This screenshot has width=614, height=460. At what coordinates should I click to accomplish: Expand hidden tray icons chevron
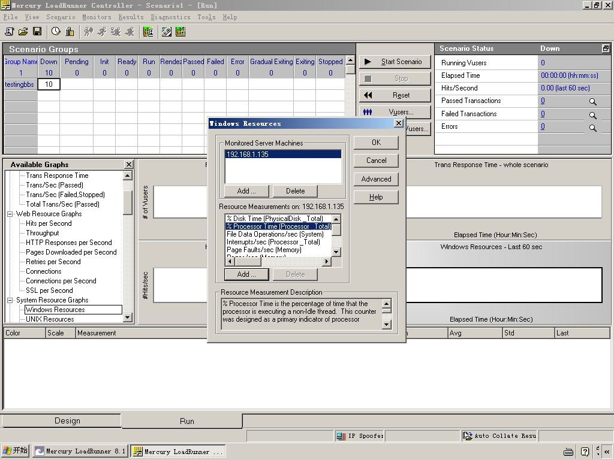point(607,452)
